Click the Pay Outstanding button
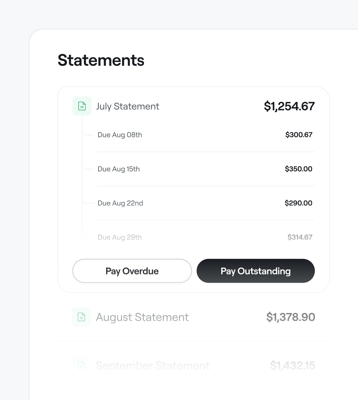This screenshot has height=400, width=358. 256,271
